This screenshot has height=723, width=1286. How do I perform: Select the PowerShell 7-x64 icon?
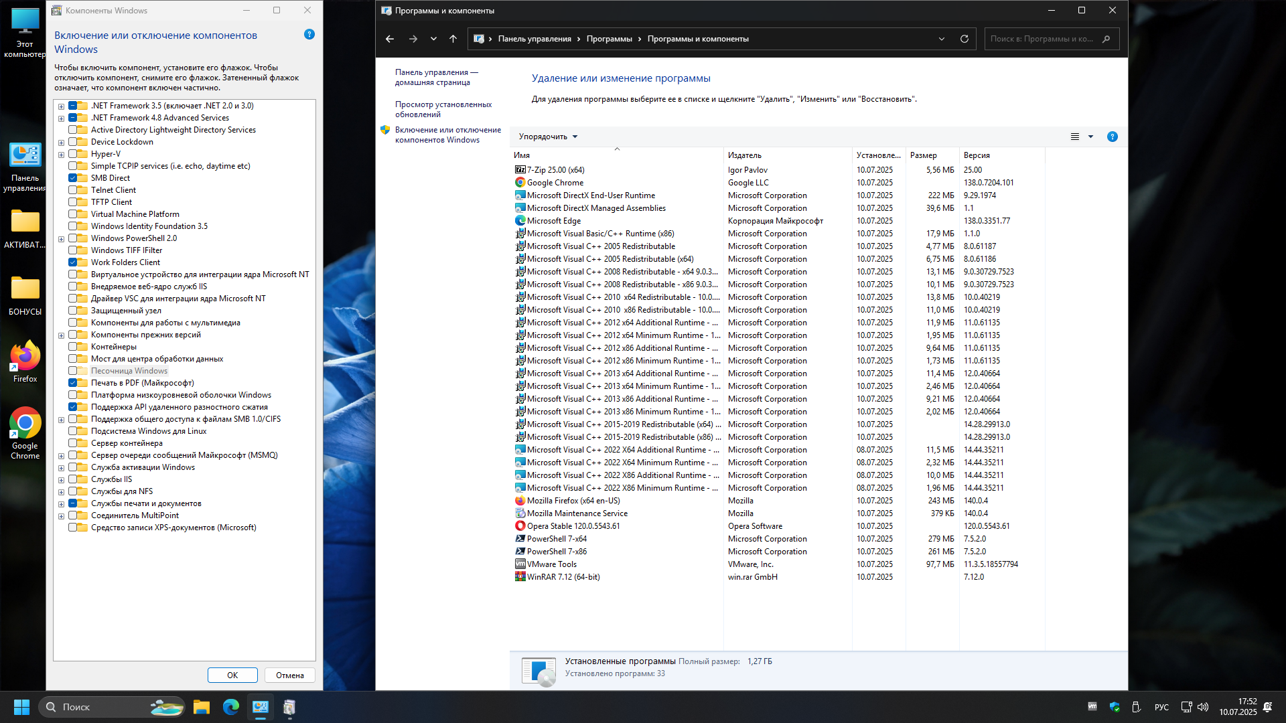(520, 539)
